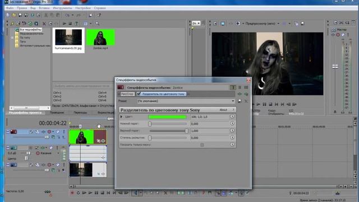
Task: Click the magnifier search icon in Project Media toolbar
Action: (97, 24)
